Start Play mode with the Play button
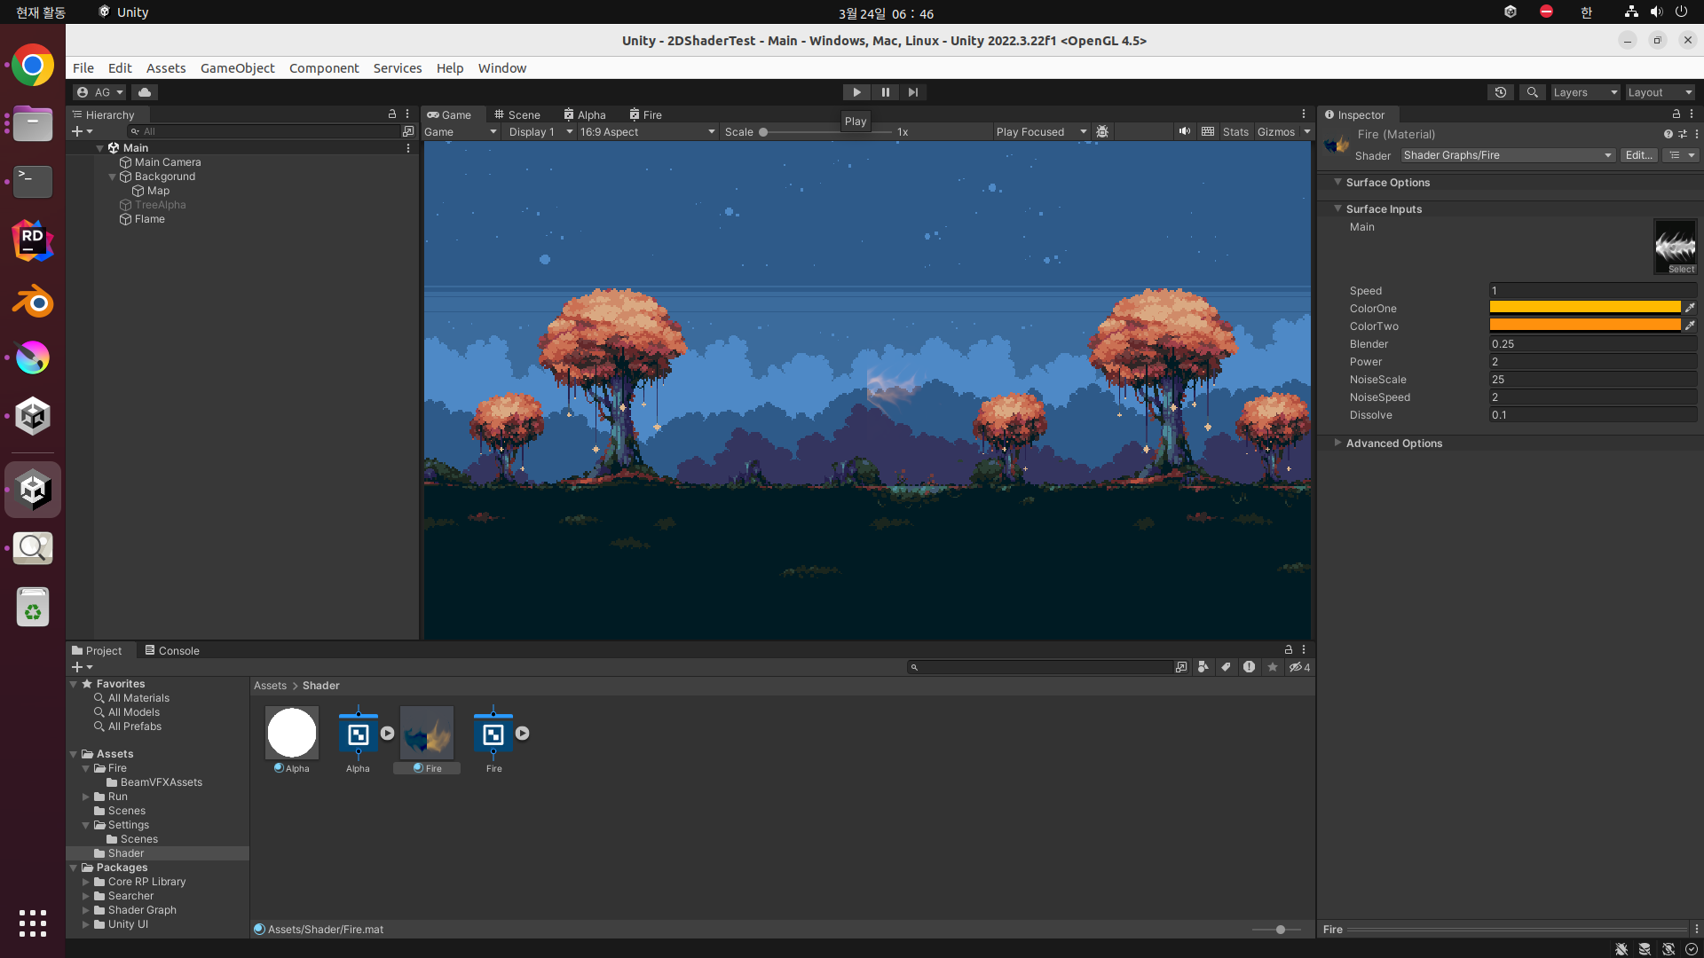The width and height of the screenshot is (1704, 958). pos(856,92)
